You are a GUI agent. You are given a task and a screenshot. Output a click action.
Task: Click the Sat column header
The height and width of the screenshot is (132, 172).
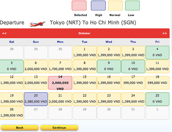pos(12,42)
